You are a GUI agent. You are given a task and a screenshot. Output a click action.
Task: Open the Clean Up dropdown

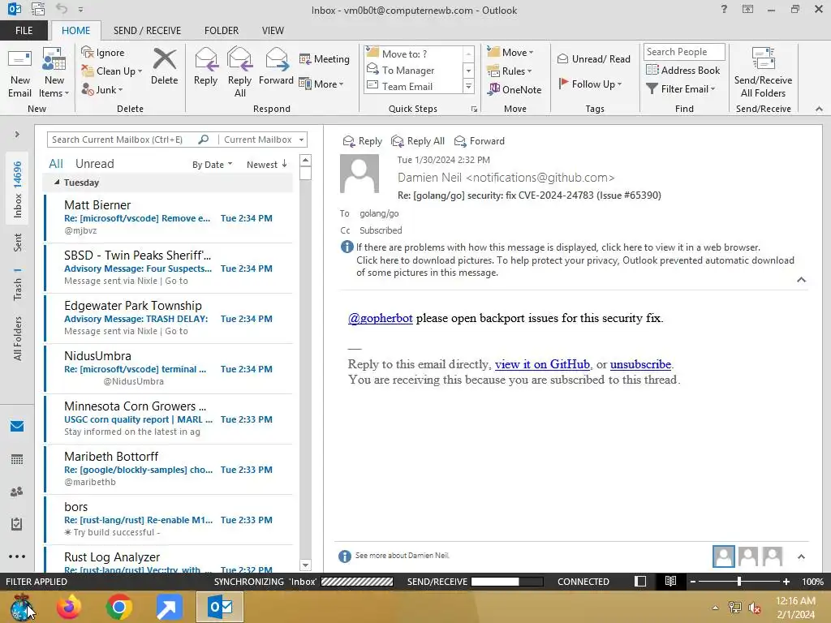(112, 71)
